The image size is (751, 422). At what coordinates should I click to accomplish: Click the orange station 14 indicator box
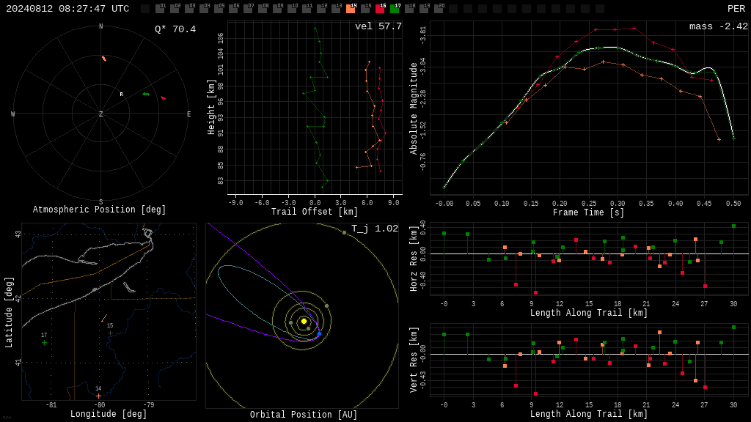click(x=351, y=8)
